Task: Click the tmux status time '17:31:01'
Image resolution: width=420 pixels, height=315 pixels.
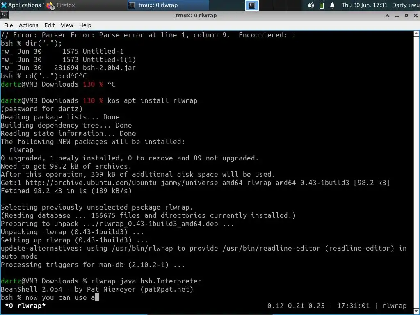Action: (x=353, y=306)
